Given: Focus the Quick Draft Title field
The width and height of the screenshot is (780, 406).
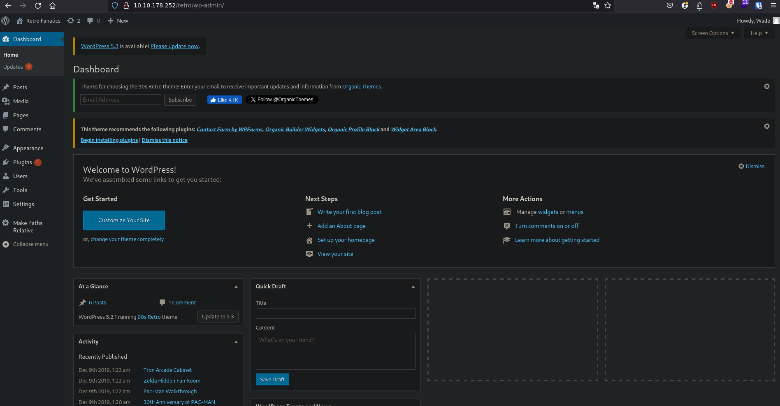Looking at the screenshot, I should point(335,313).
